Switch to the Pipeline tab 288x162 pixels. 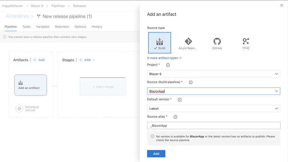[x=11, y=27]
